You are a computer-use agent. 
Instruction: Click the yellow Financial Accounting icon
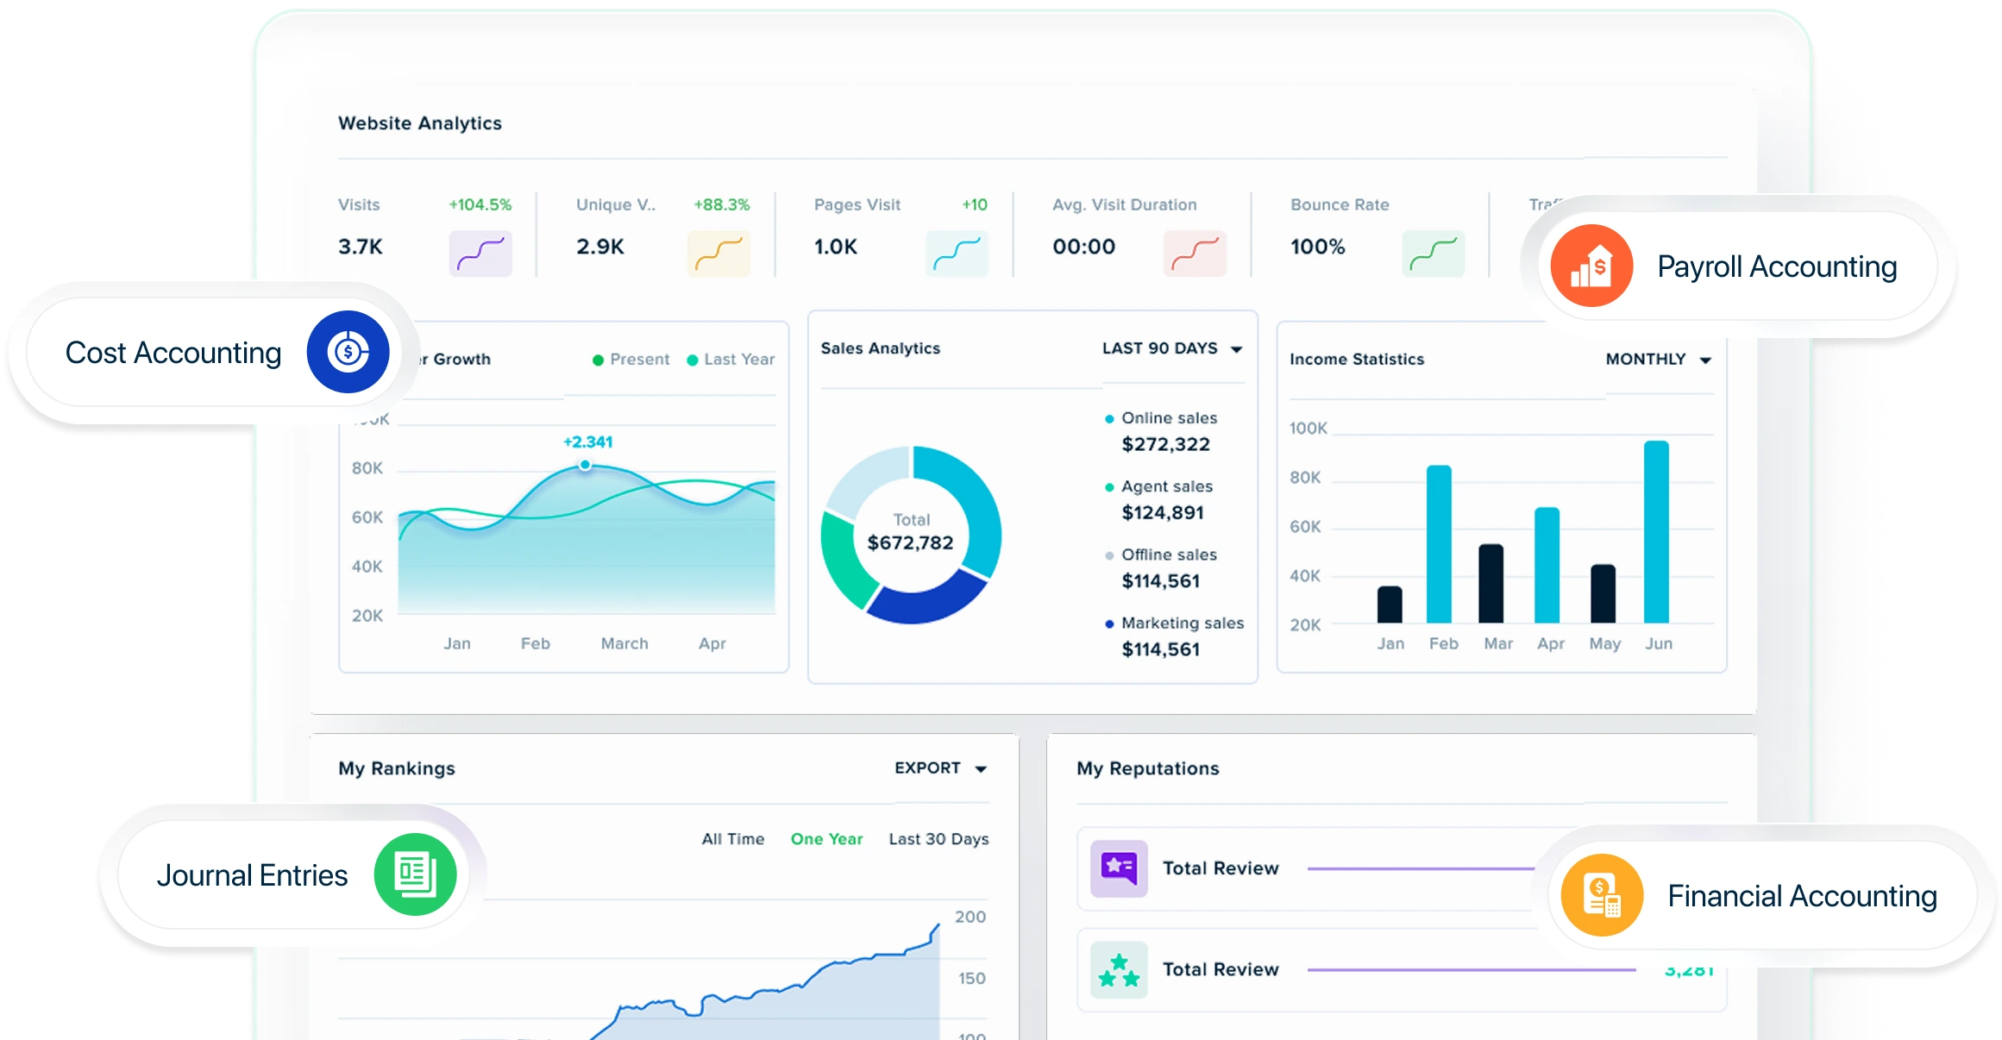(x=1602, y=895)
